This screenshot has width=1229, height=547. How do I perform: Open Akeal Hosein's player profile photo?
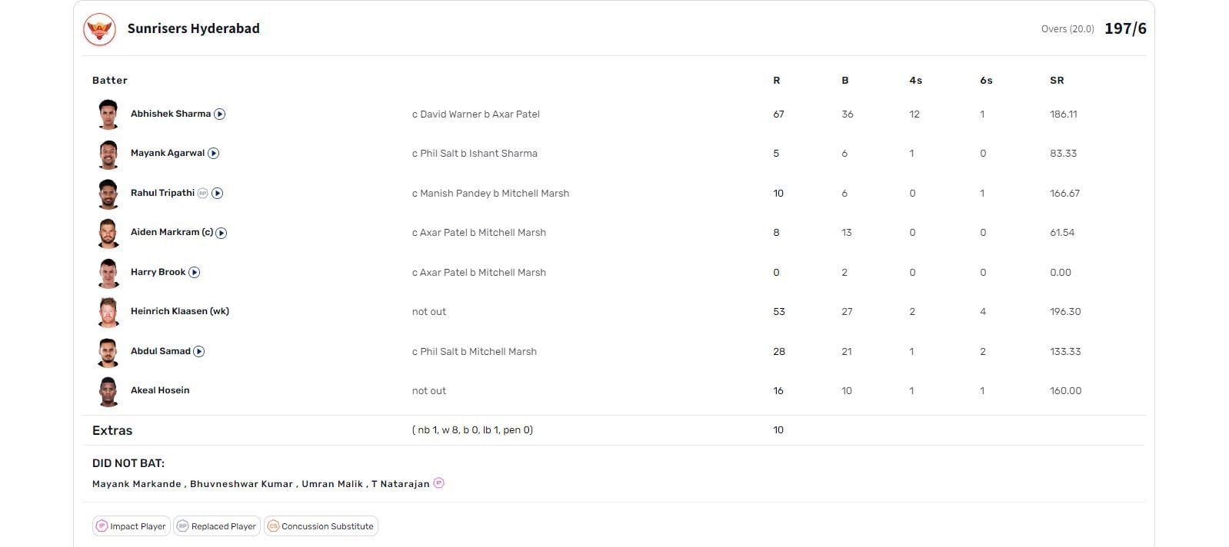(x=108, y=391)
